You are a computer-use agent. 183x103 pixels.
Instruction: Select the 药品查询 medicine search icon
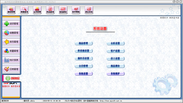click(x=50, y=10)
